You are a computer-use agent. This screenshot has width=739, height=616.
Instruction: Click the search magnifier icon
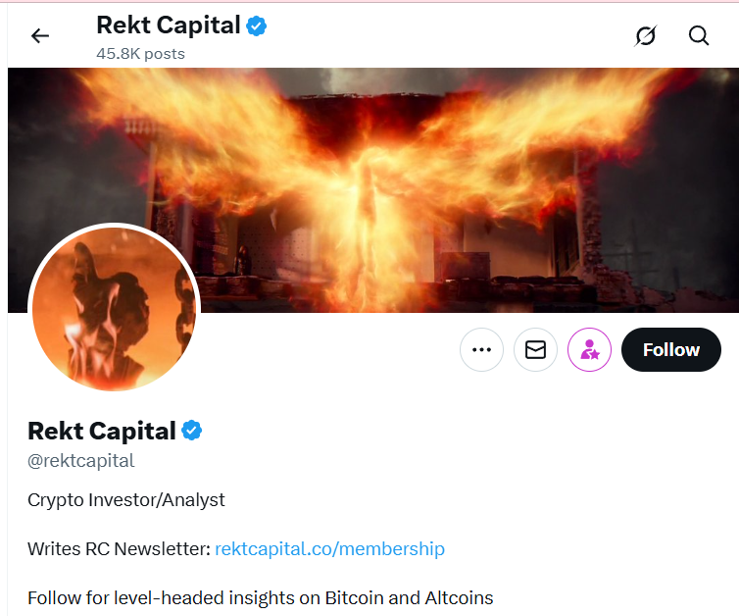pos(698,36)
